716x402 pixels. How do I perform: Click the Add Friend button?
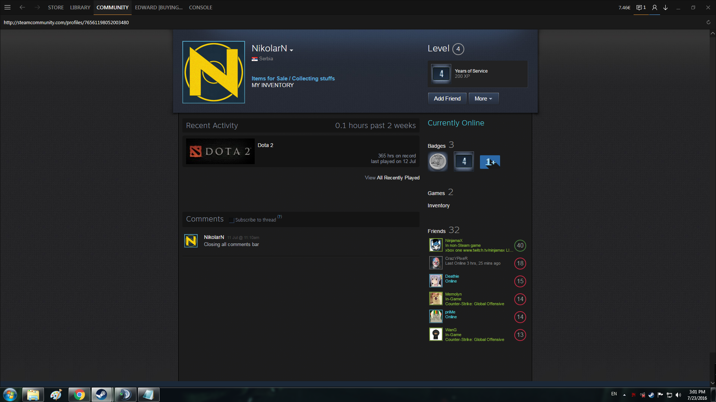447,99
